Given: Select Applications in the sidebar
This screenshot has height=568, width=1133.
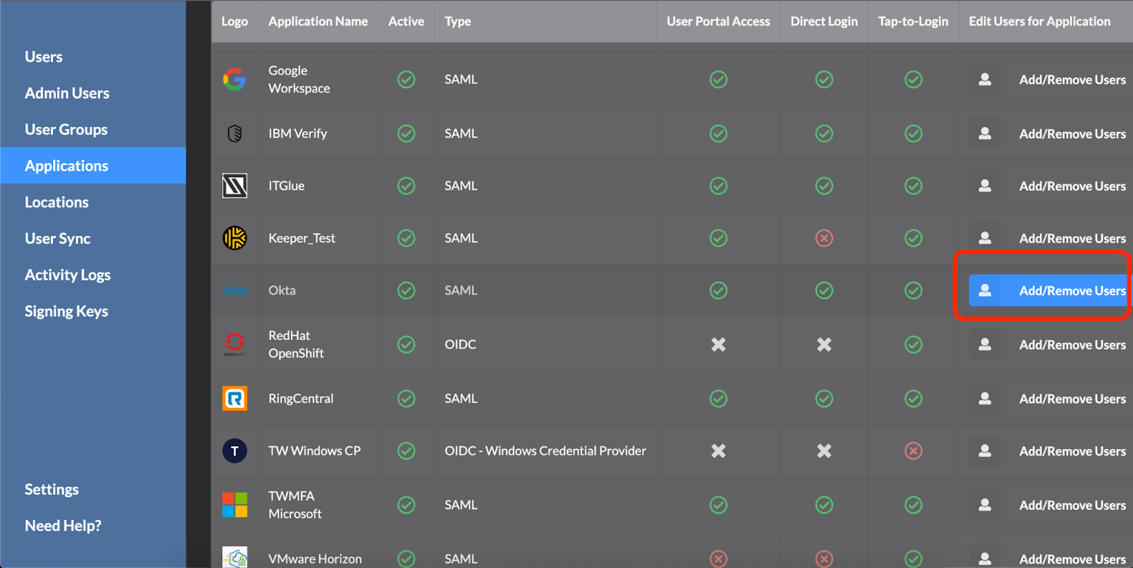Looking at the screenshot, I should point(93,166).
